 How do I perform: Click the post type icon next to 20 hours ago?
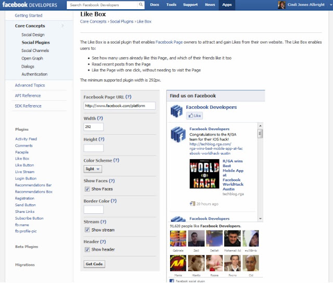[x=192, y=204]
